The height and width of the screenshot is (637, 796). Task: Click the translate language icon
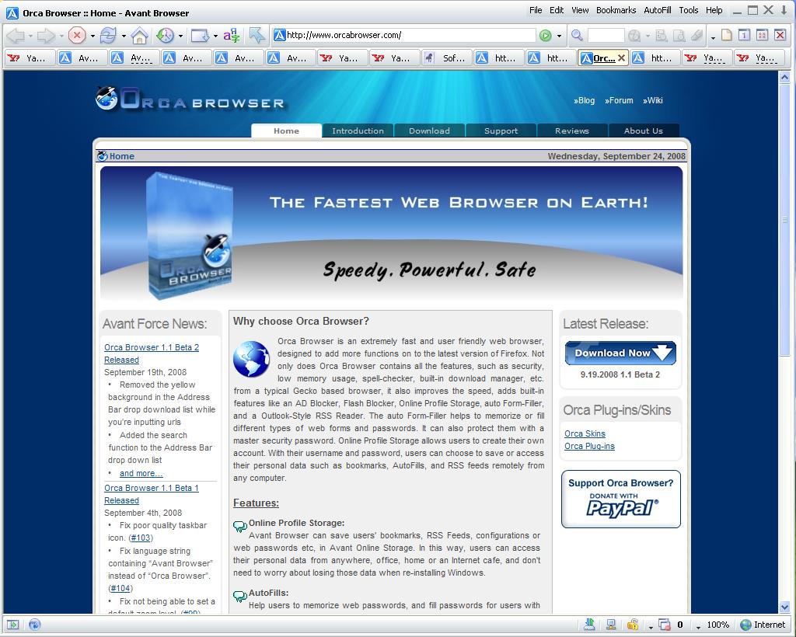click(x=232, y=36)
